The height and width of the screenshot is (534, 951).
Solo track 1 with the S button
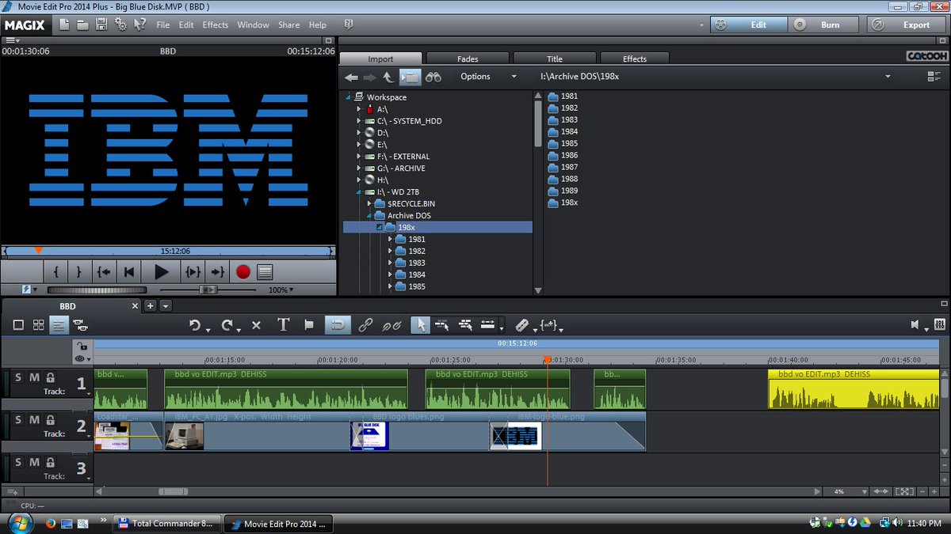18,377
